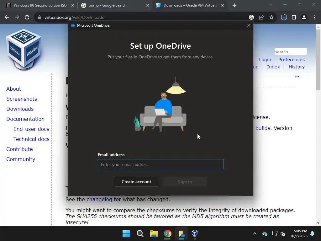Open the Contribute sidebar link
321x241 pixels.
[19, 149]
